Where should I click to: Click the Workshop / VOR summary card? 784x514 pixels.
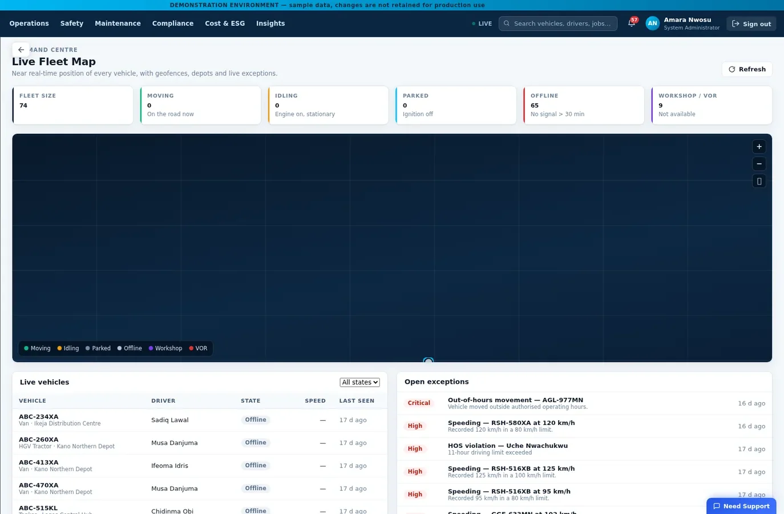[x=712, y=105]
